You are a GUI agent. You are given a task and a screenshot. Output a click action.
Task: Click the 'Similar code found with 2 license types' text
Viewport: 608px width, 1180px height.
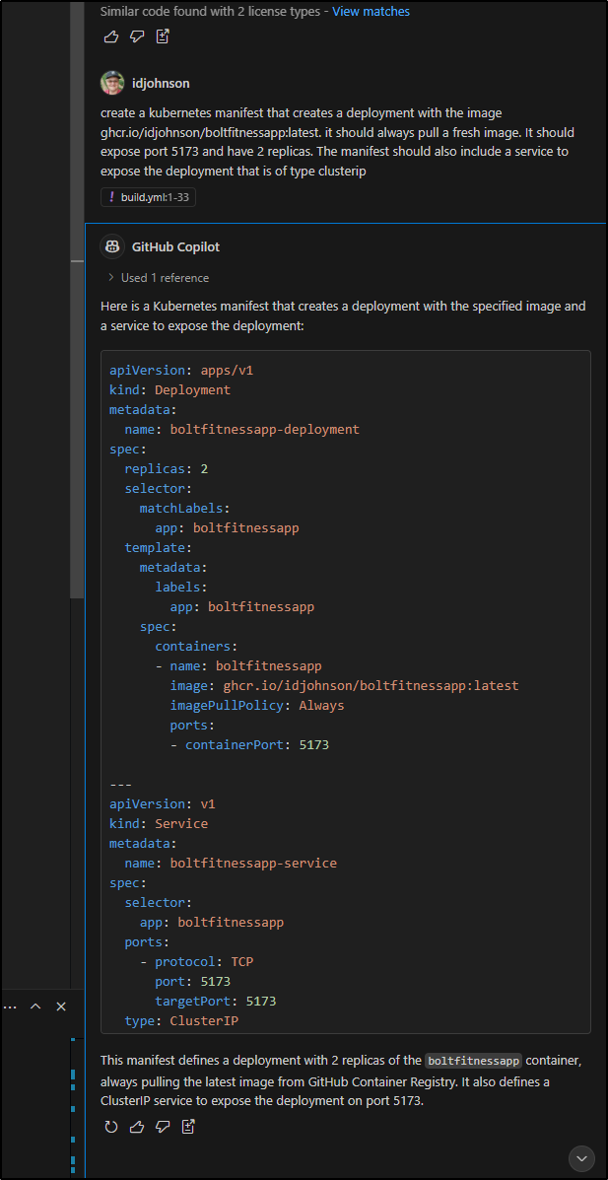(212, 11)
